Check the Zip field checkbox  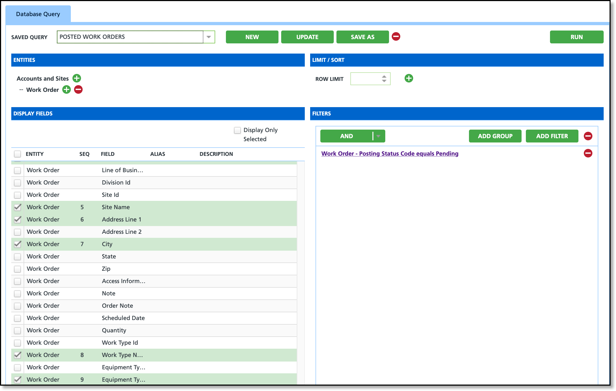tap(17, 269)
